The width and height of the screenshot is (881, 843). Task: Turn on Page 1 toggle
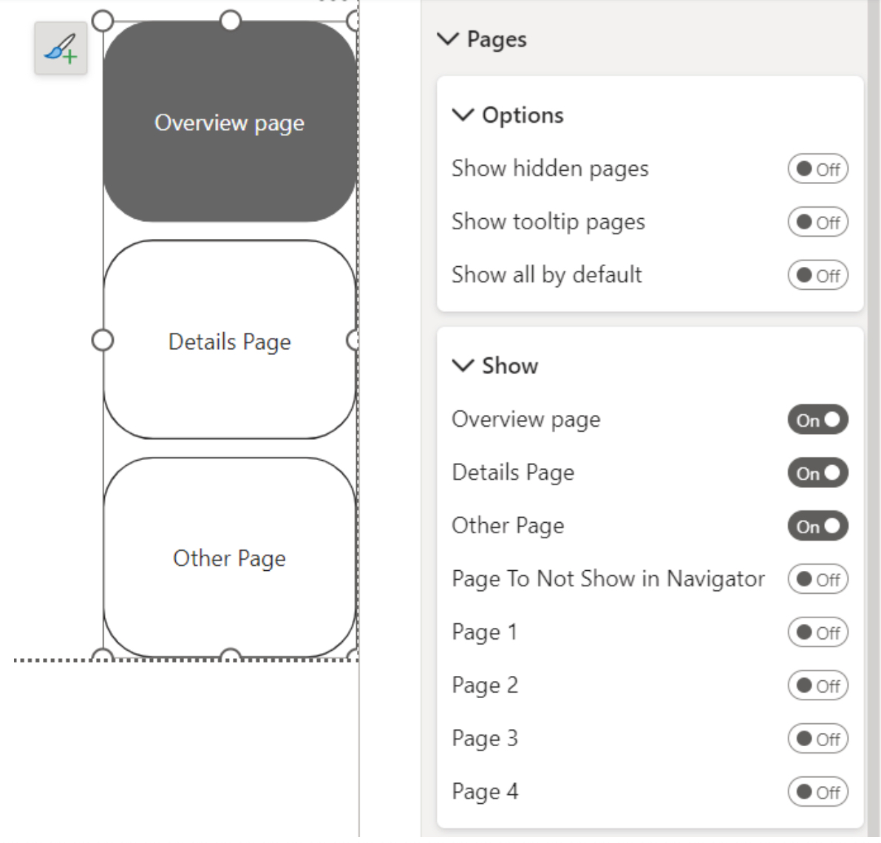pos(817,633)
